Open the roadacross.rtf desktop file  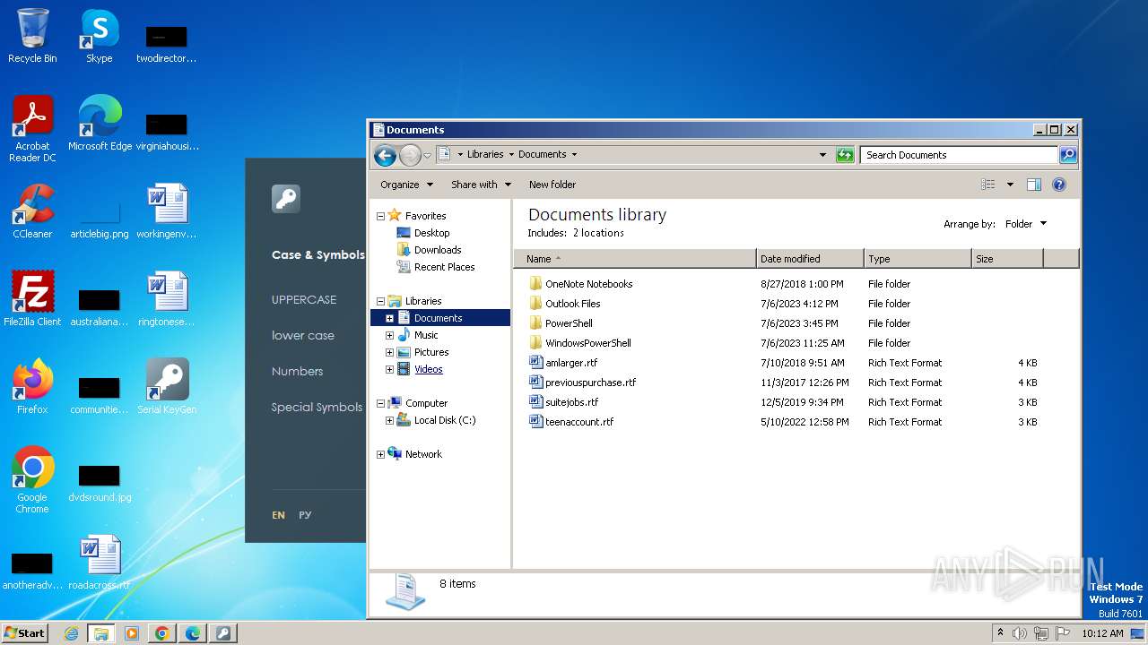(100, 562)
